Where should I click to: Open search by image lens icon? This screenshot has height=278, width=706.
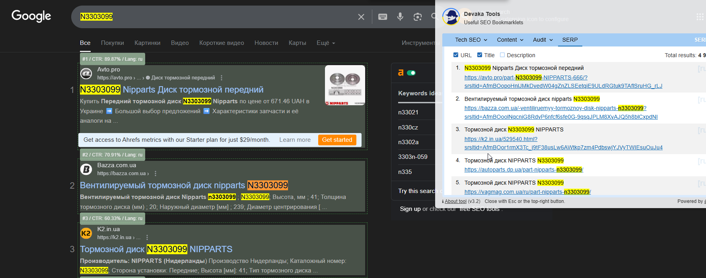pos(417,17)
